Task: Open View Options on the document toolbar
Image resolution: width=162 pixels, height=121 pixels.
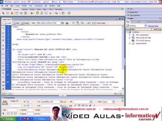Action: [x=78, y=23]
